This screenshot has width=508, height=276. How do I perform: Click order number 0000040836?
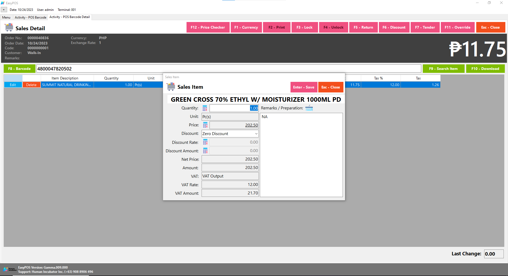[x=38, y=38]
